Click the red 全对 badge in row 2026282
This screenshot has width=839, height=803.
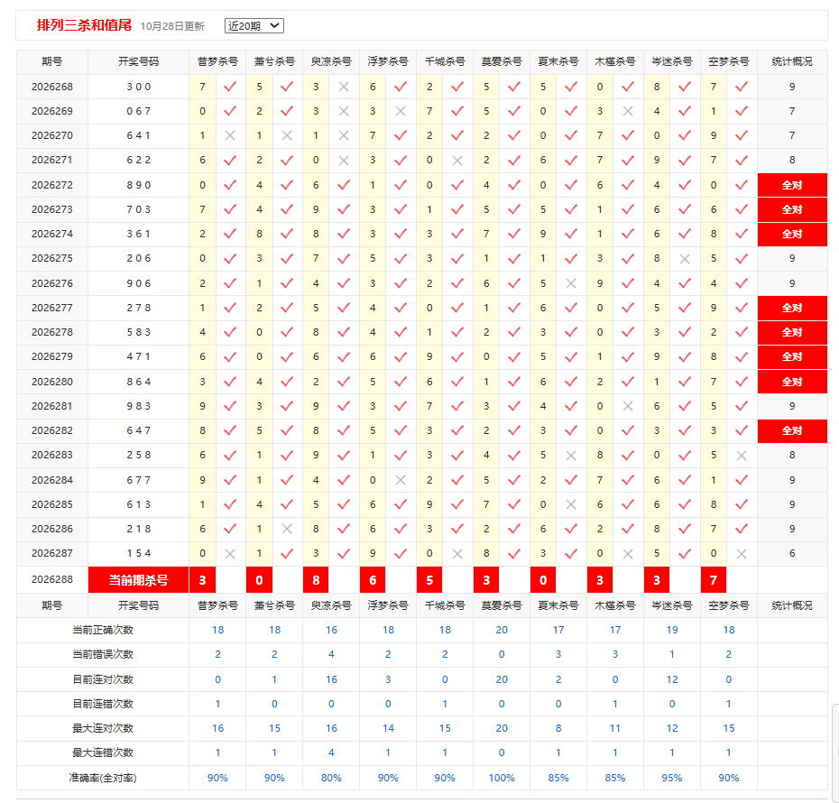792,430
